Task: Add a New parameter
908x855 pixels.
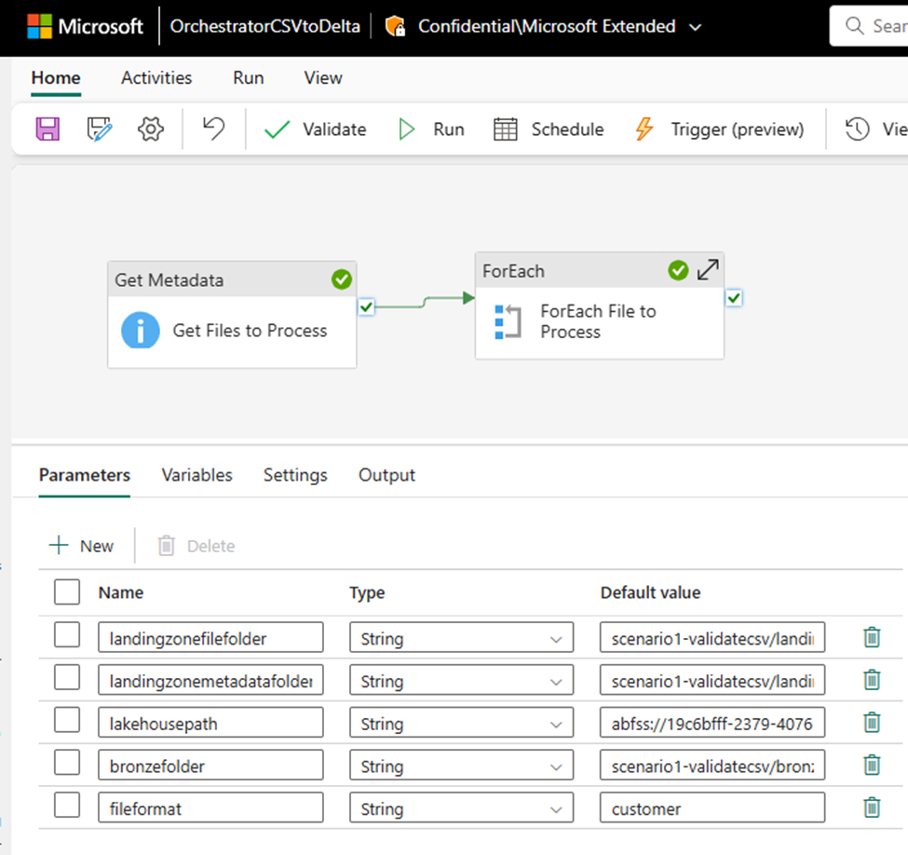Action: point(82,546)
